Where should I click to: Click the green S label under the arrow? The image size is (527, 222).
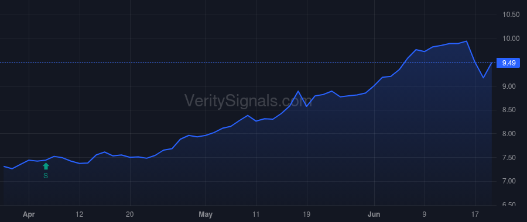click(x=46, y=176)
